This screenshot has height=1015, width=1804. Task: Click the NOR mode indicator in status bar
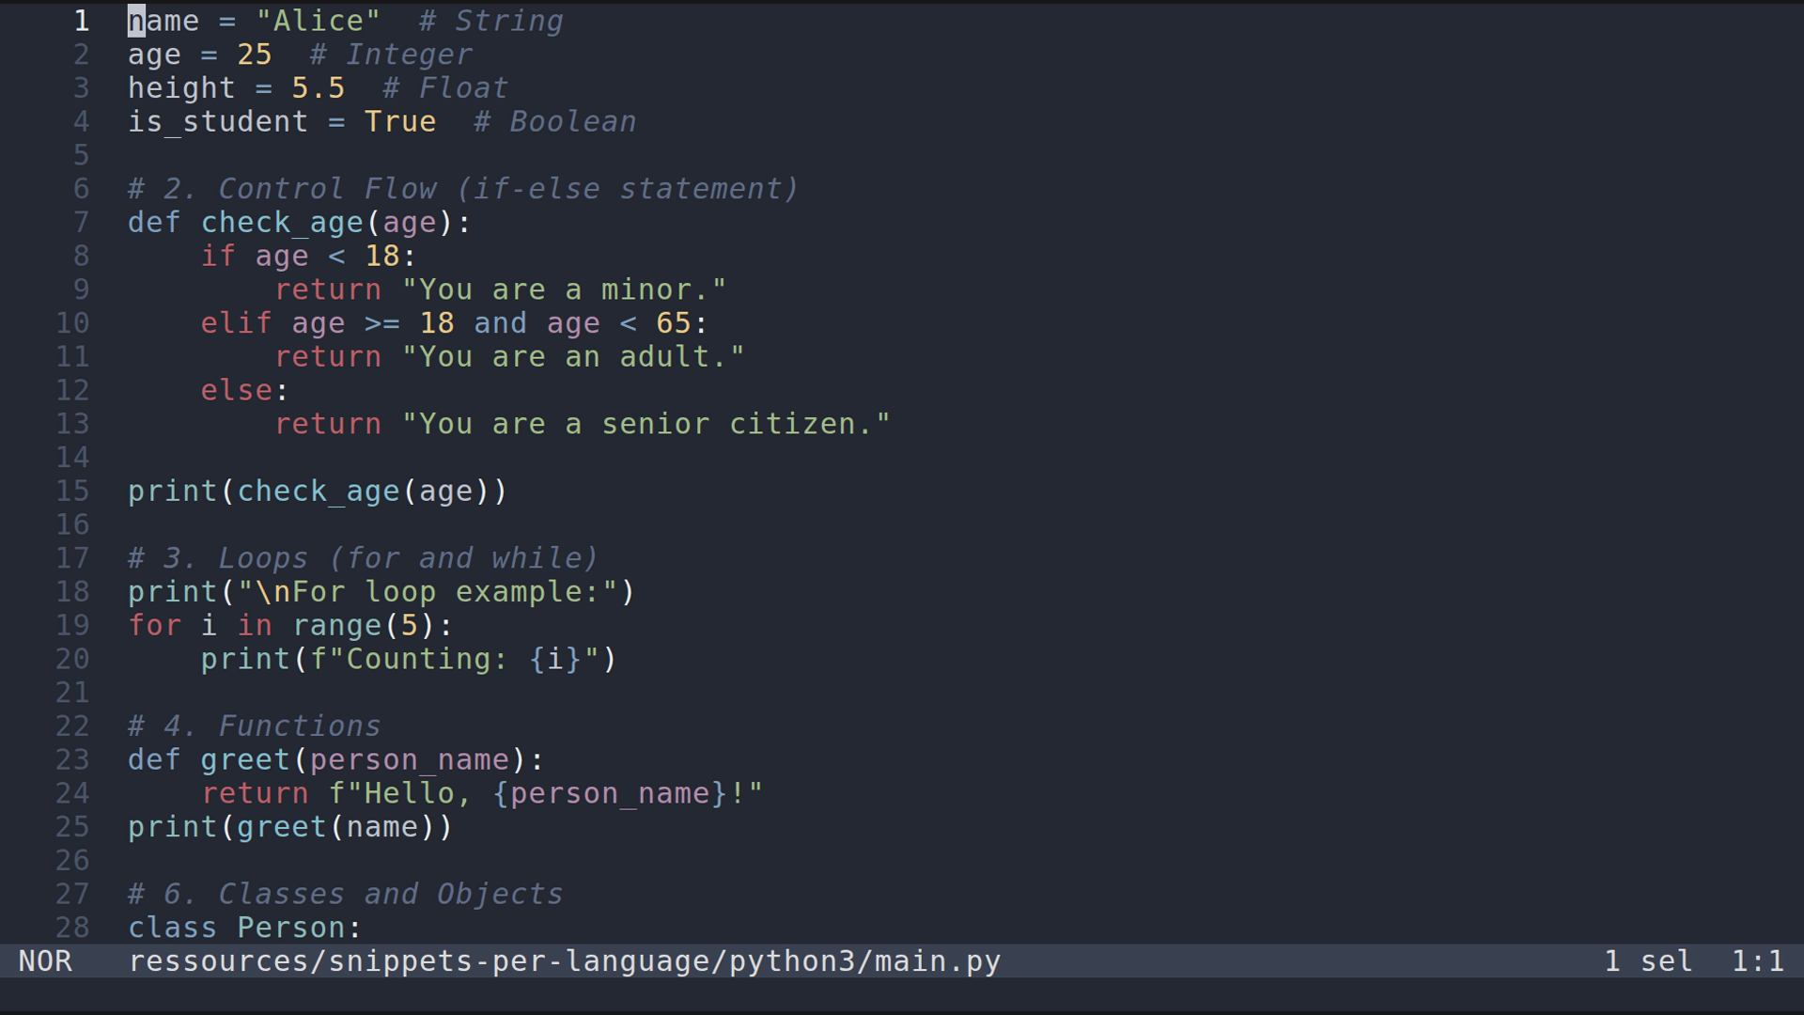point(45,960)
